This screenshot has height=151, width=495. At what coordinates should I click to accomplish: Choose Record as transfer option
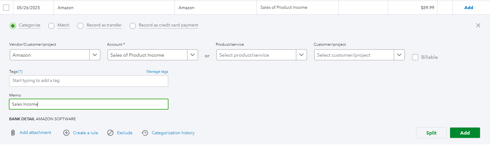point(80,26)
